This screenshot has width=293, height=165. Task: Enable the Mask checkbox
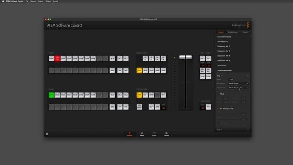tap(218, 94)
